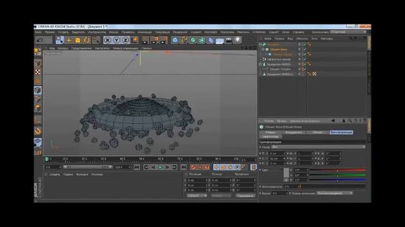Viewport: 405px width, 227px height.
Task: Switch to points mode in the sidebar
Action: click(38, 90)
